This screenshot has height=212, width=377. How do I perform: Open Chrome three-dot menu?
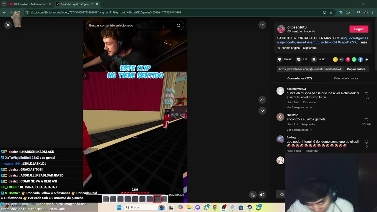point(373,12)
